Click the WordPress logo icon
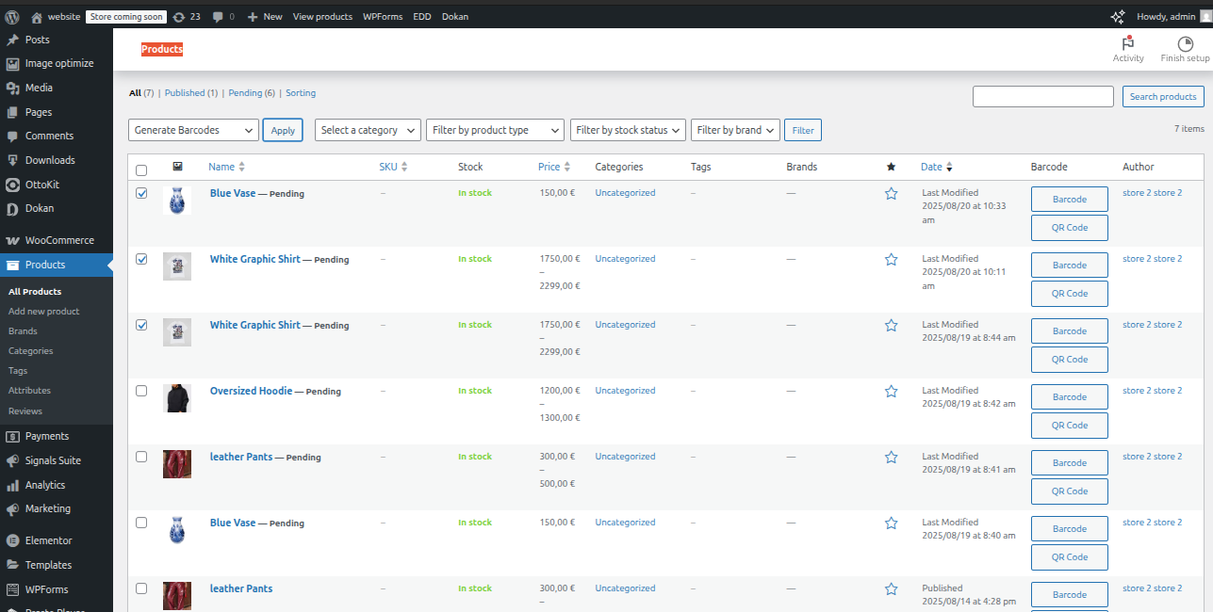Viewport: 1213px width, 612px height. tap(12, 16)
